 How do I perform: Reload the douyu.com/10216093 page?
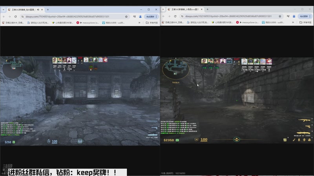coord(175,16)
